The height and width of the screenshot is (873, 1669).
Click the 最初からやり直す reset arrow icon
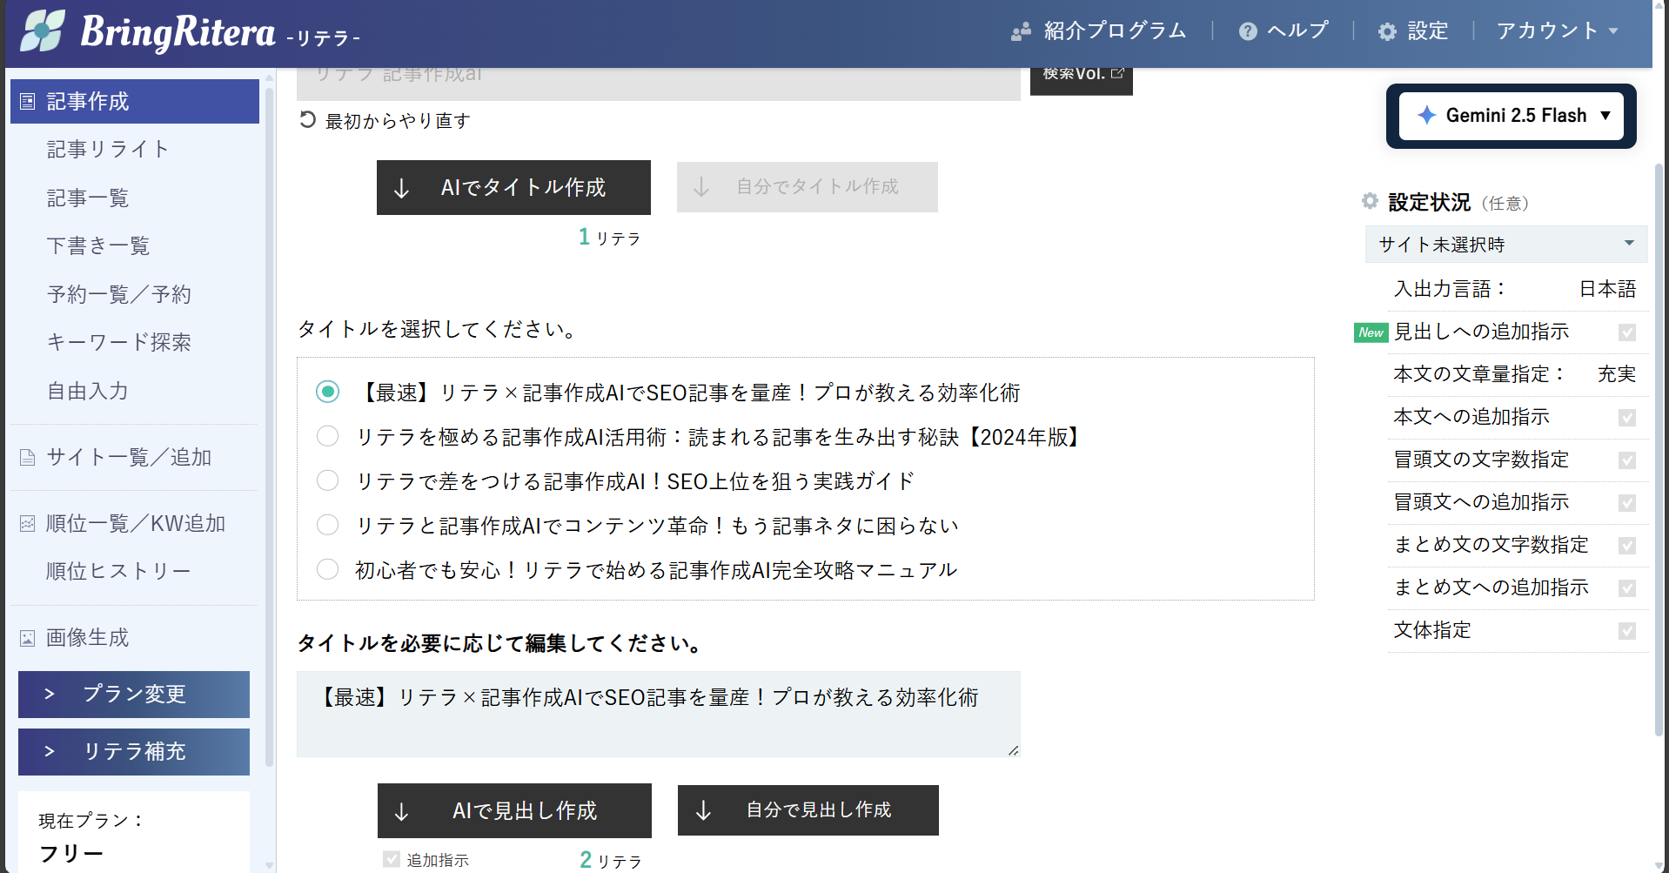(x=307, y=120)
